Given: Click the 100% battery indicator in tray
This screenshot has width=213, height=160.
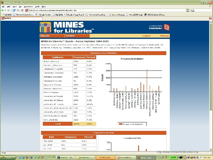Looking at the screenshot, I should click(x=173, y=158).
